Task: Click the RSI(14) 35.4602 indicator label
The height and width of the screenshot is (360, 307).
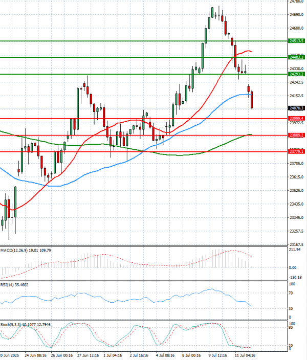Action: tap(14, 285)
